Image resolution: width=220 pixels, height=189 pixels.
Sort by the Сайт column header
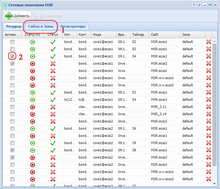(x=164, y=35)
